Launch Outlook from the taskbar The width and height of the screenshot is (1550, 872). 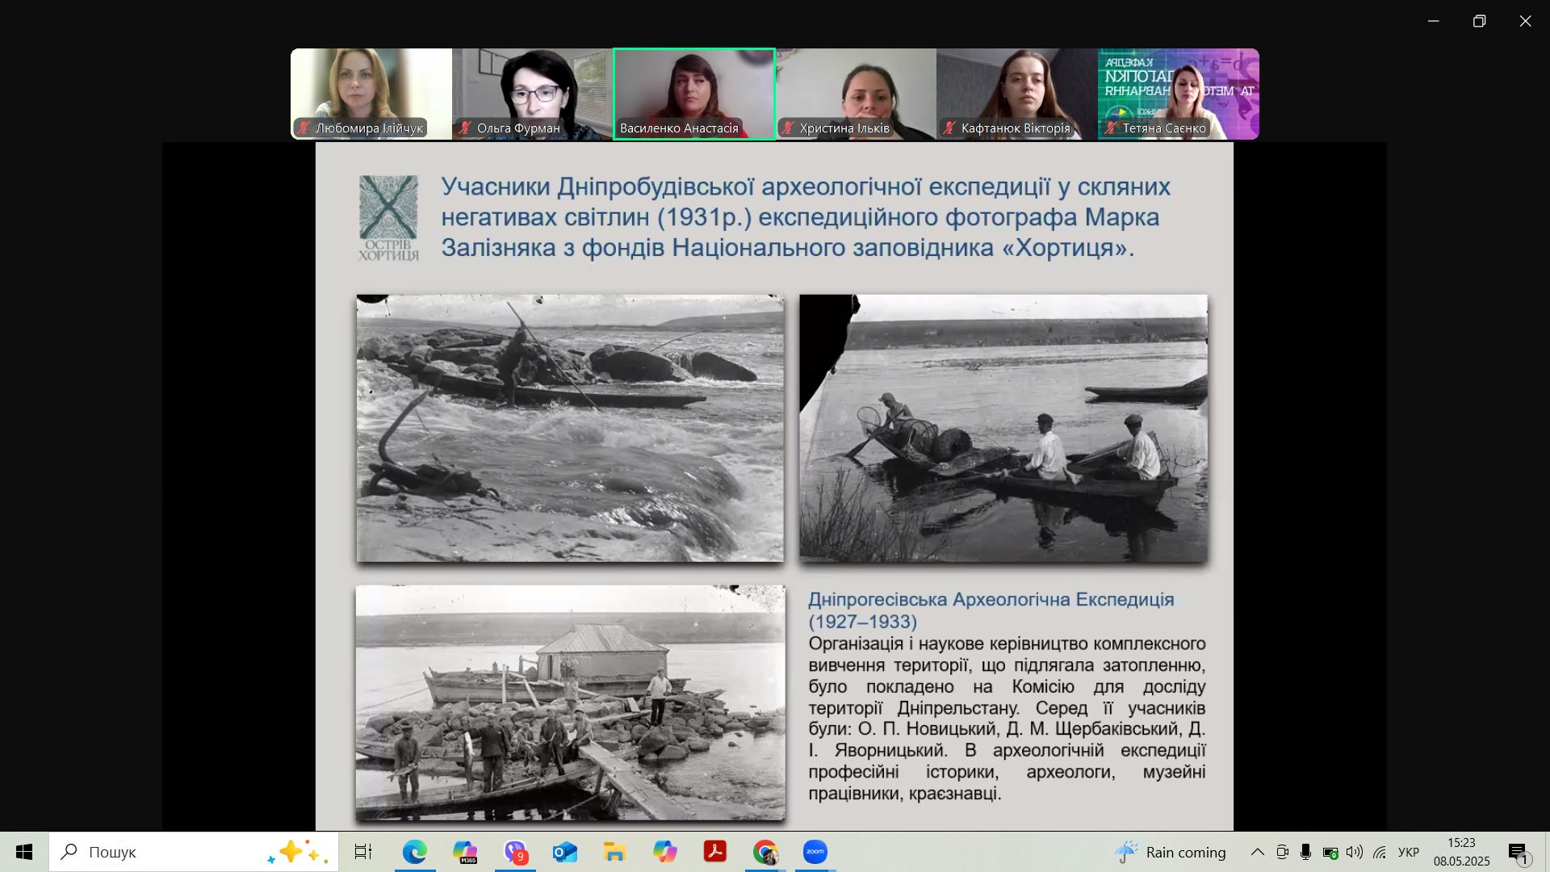(565, 852)
